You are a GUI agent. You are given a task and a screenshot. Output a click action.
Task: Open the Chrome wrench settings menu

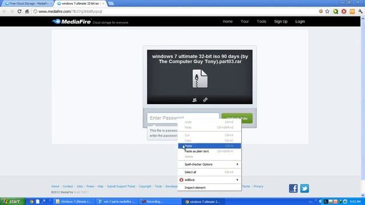(x=360, y=11)
